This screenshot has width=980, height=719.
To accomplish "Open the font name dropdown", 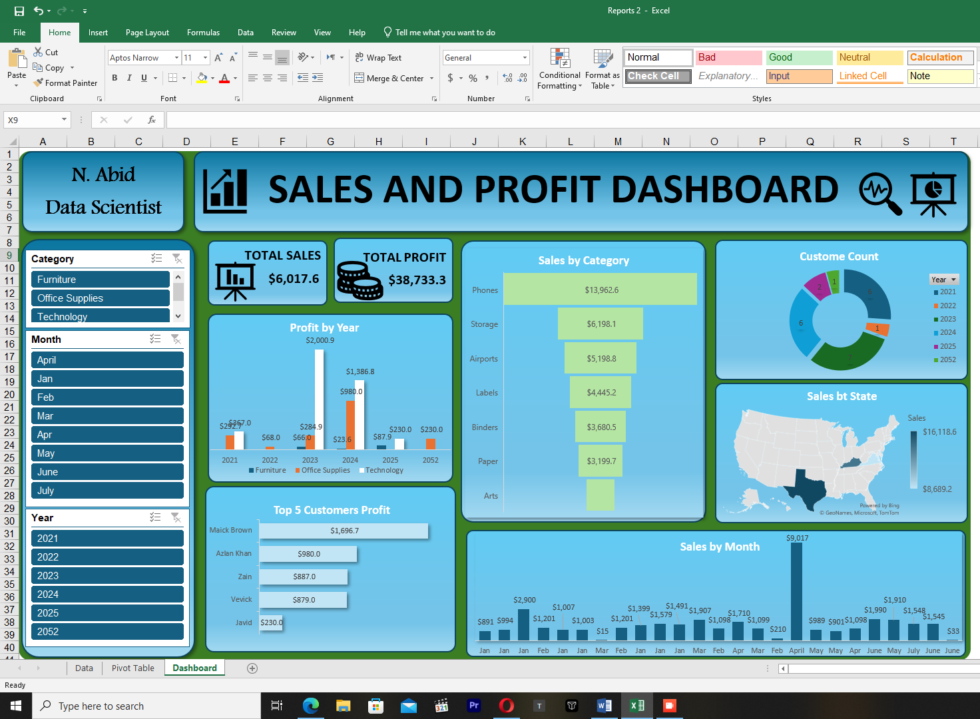I will 176,58.
